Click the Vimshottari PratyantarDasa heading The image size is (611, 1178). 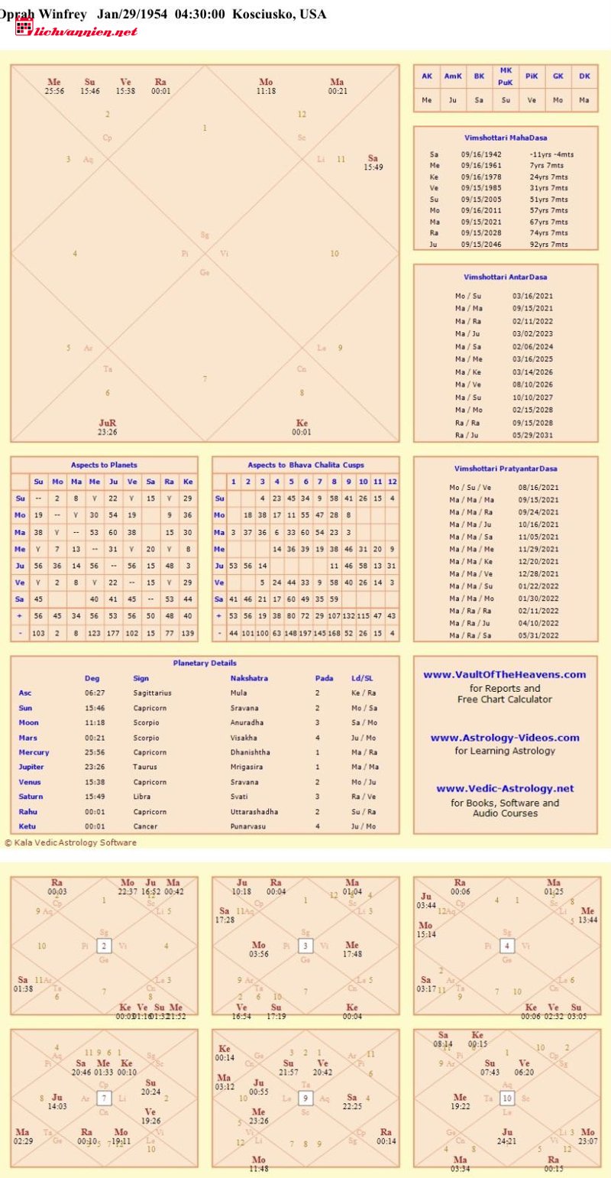pos(505,468)
